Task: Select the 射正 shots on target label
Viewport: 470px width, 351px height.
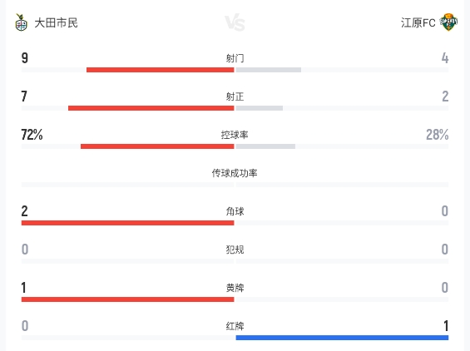Action: click(x=235, y=96)
